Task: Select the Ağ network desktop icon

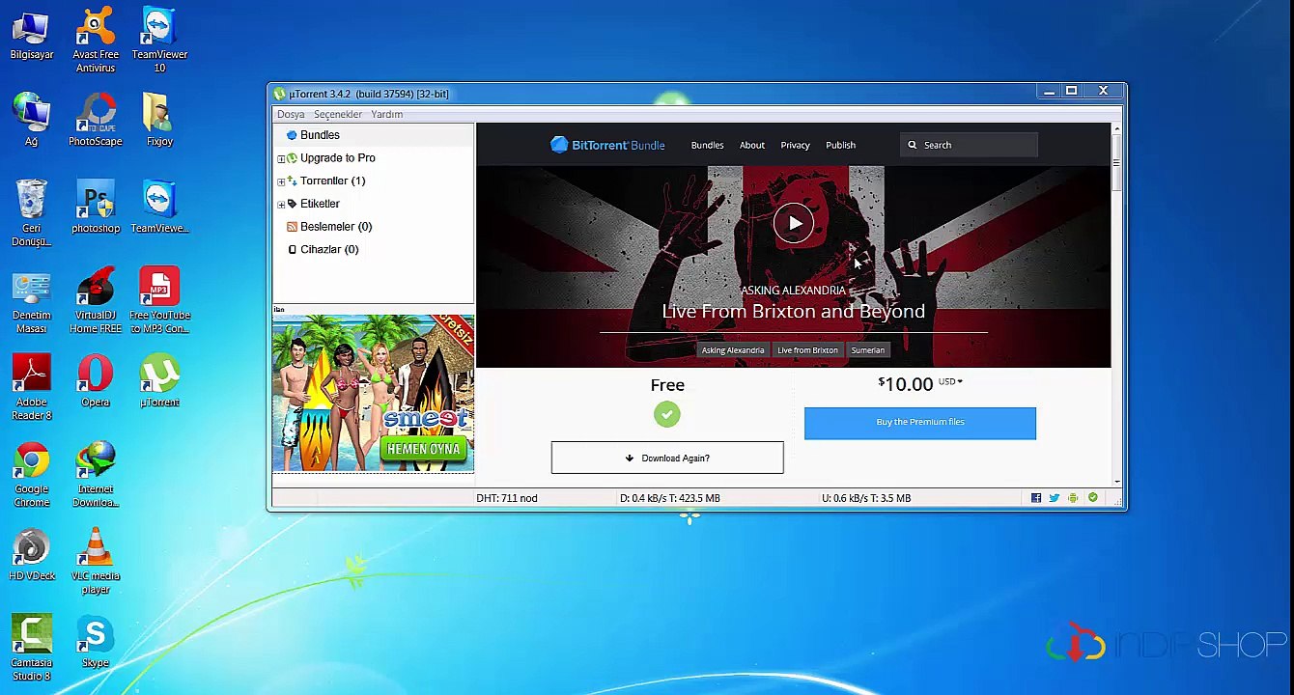Action: pos(32,121)
